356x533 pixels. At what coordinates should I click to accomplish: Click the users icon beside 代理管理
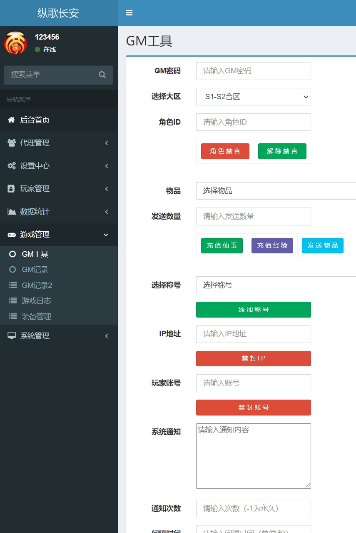coord(11,143)
